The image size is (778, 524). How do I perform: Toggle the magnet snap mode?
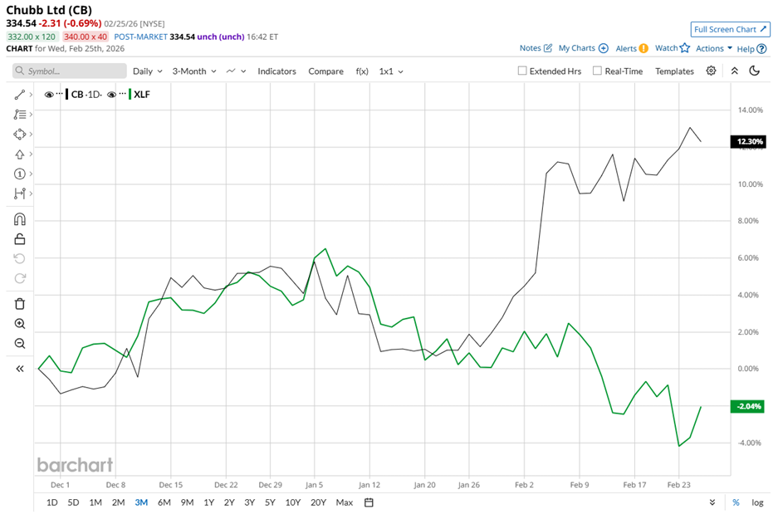pos(20,219)
